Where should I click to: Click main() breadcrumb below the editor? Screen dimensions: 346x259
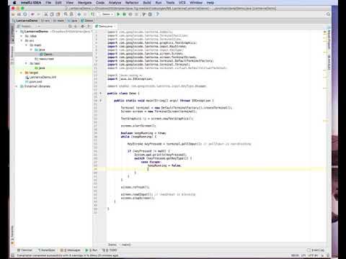pos(126,245)
